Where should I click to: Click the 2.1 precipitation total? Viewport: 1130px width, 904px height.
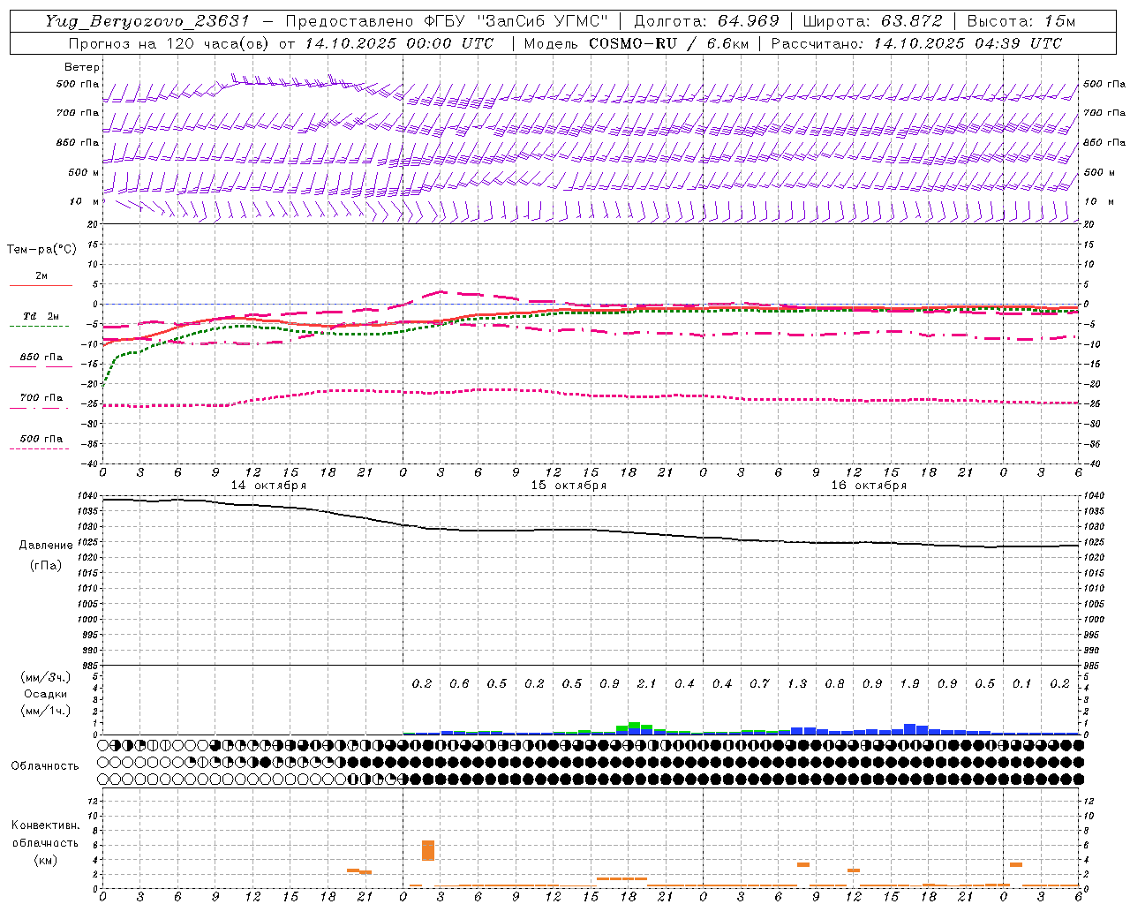[x=646, y=684]
